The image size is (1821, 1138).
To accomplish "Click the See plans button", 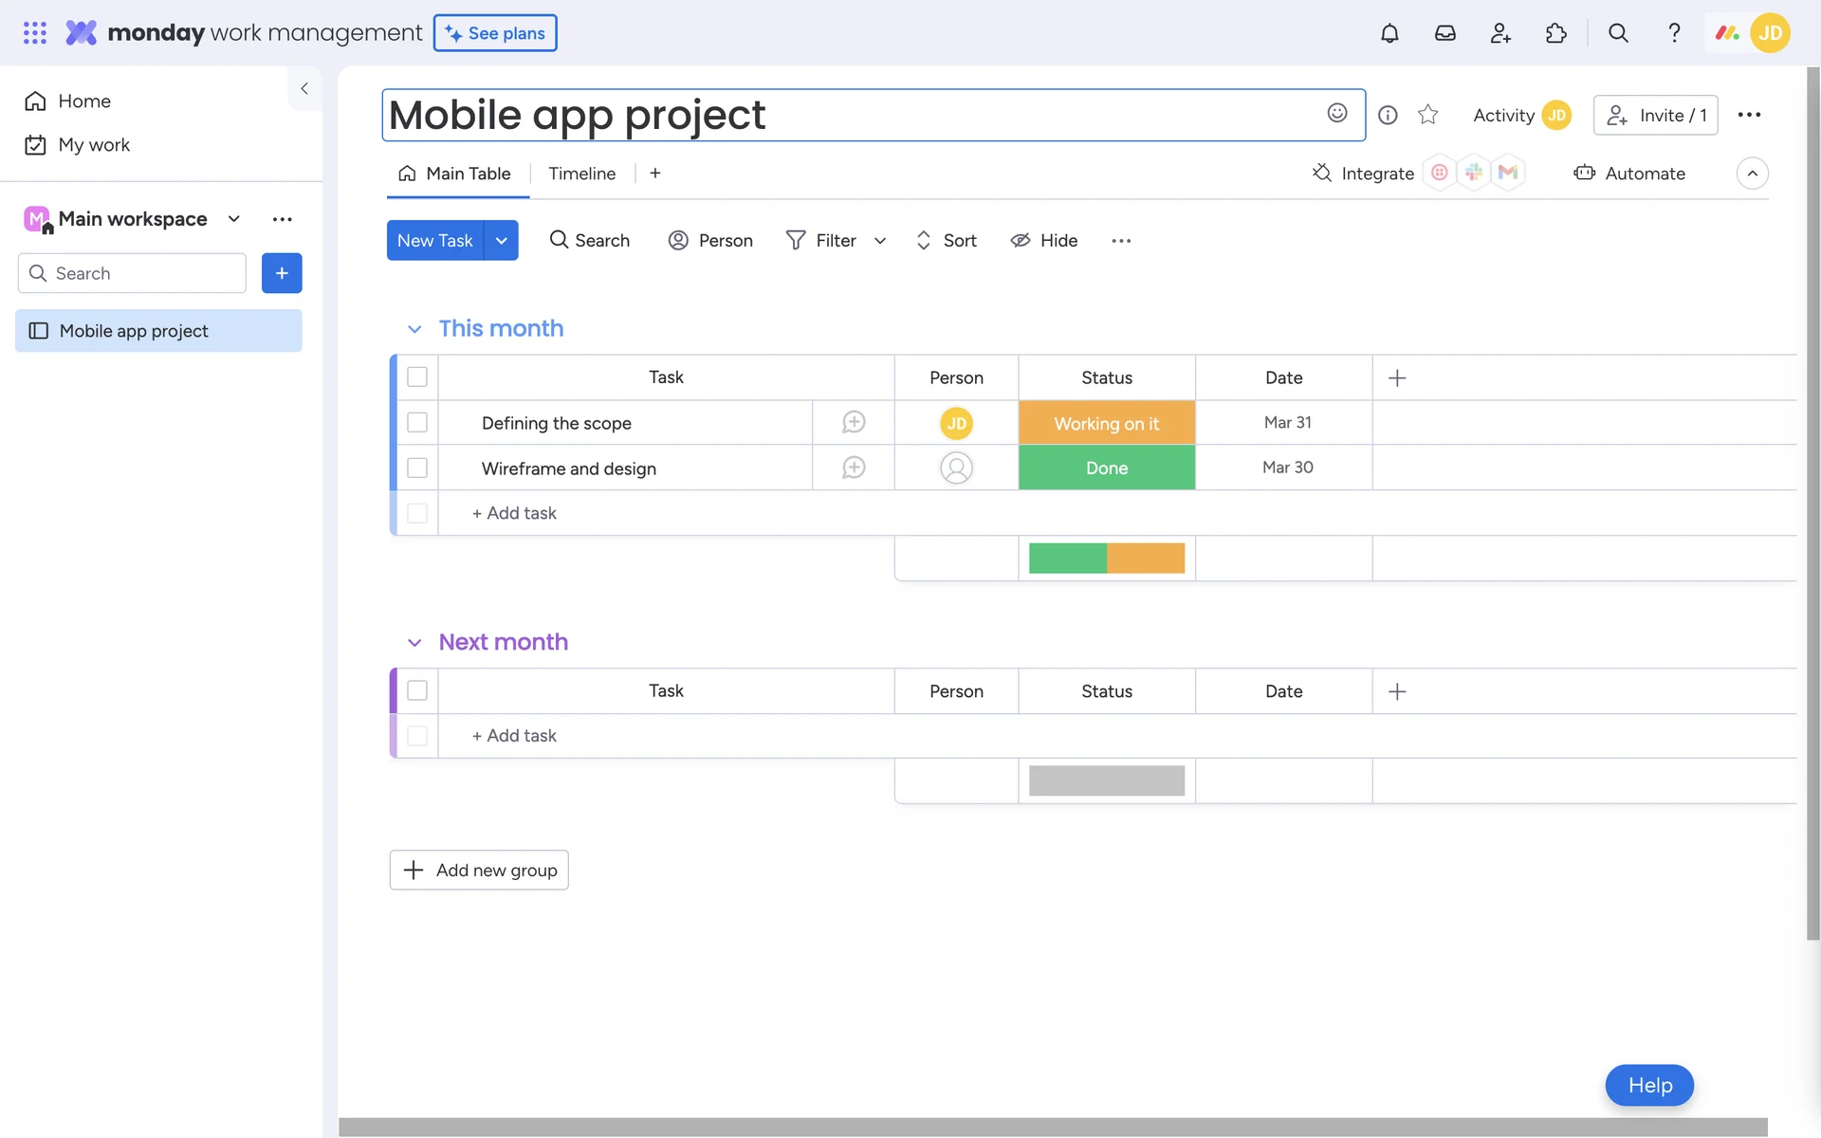I will pos(495,33).
